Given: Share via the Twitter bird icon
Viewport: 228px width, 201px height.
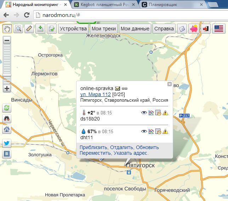Looking at the screenshot, I should 7,143.
